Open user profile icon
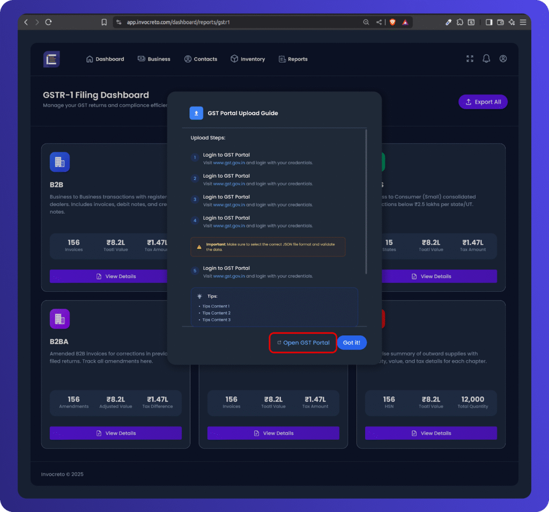Image resolution: width=549 pixels, height=512 pixels. coord(503,59)
